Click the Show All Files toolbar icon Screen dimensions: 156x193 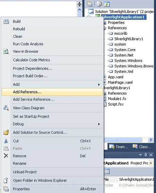tap(99, 4)
